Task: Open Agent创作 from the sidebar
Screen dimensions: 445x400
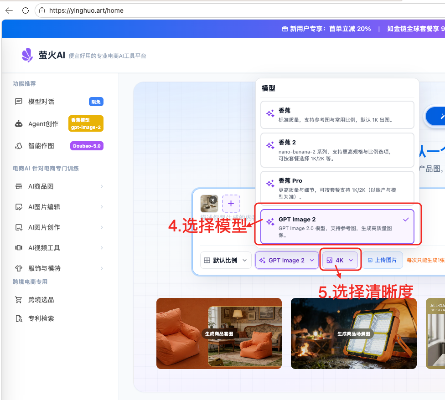Action: [43, 124]
